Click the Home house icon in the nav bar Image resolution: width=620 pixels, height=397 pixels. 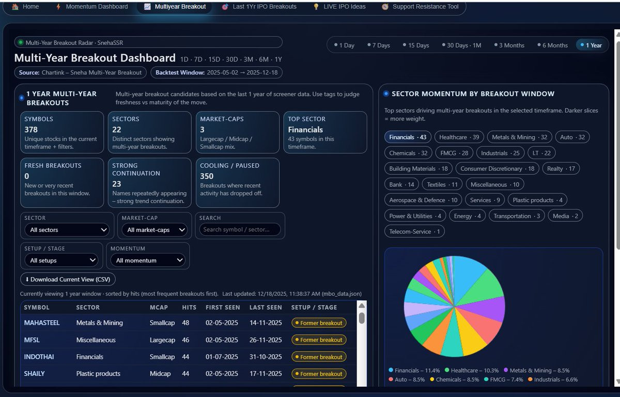pyautogui.click(x=15, y=7)
